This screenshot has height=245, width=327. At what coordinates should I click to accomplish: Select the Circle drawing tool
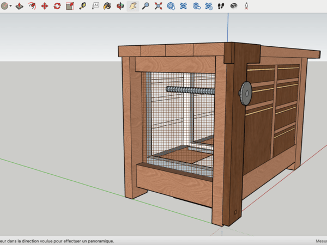click(5, 6)
